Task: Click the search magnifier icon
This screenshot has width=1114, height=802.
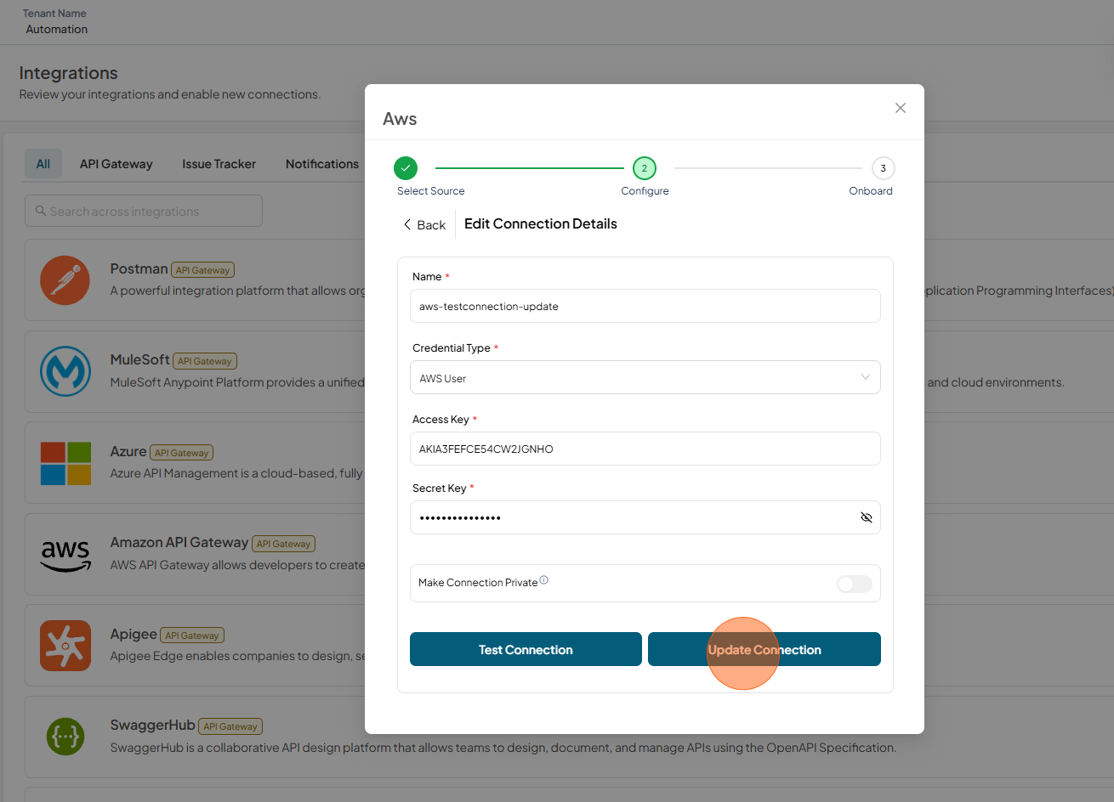Action: click(x=41, y=211)
